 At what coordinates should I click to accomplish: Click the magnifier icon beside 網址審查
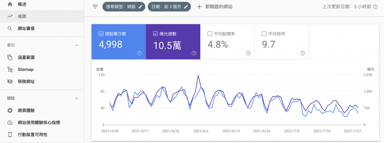pyautogui.click(x=10, y=28)
